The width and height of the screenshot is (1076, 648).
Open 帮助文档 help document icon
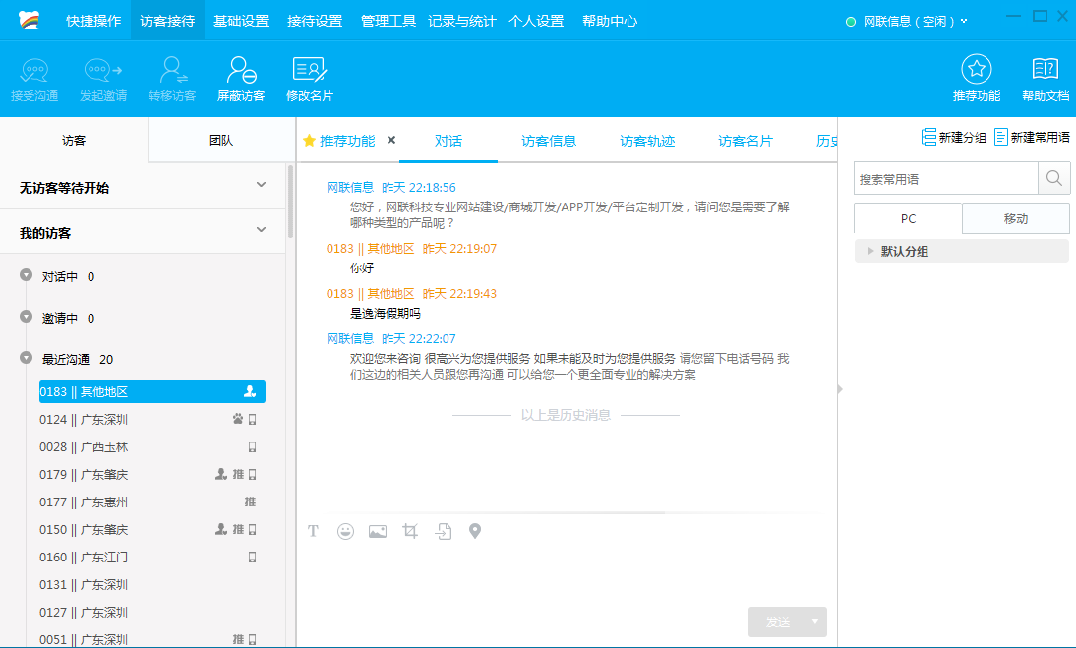coord(1045,69)
